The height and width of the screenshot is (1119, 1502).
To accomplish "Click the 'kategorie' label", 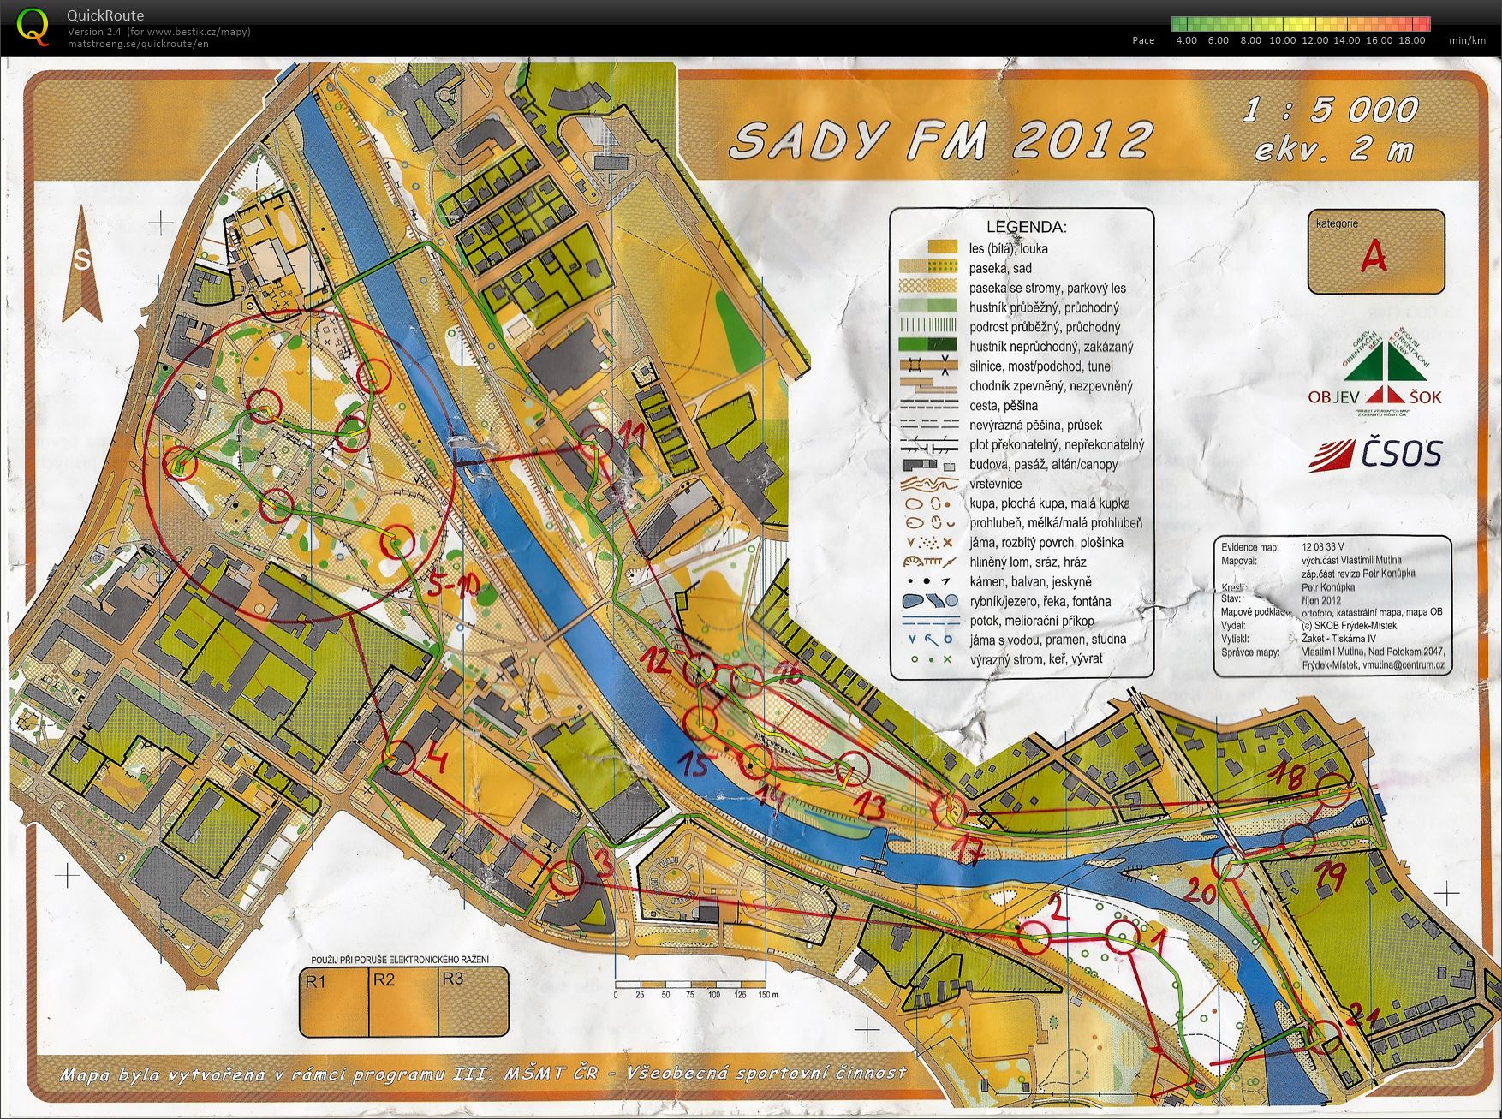I will pos(1338,224).
